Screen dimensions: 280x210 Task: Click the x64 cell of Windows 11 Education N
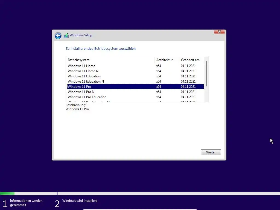pos(159,81)
